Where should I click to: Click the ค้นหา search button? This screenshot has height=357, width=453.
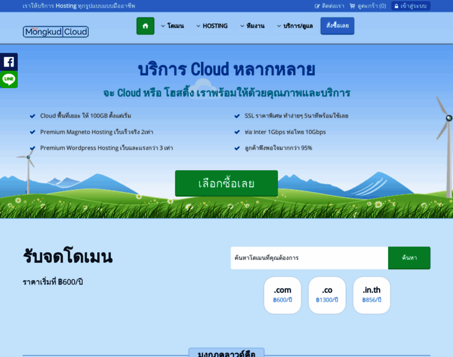[x=409, y=258]
